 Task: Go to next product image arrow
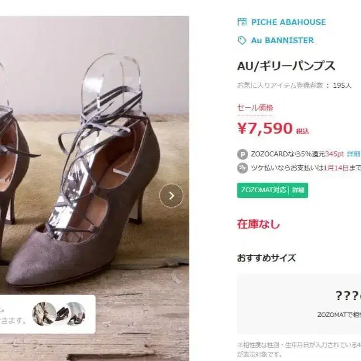(x=171, y=196)
